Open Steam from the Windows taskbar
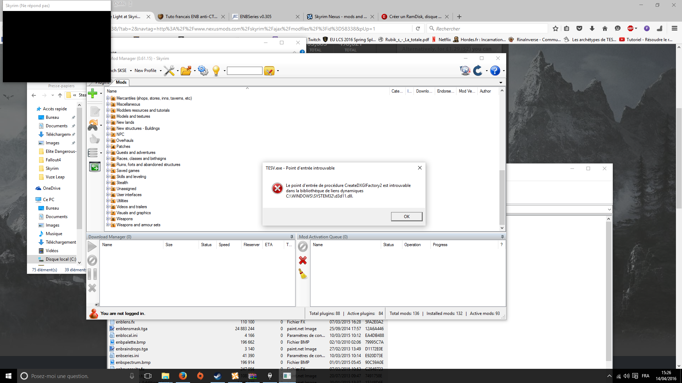The width and height of the screenshot is (682, 383). click(217, 376)
